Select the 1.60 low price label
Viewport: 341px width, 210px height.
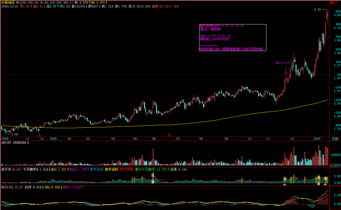tap(14, 134)
